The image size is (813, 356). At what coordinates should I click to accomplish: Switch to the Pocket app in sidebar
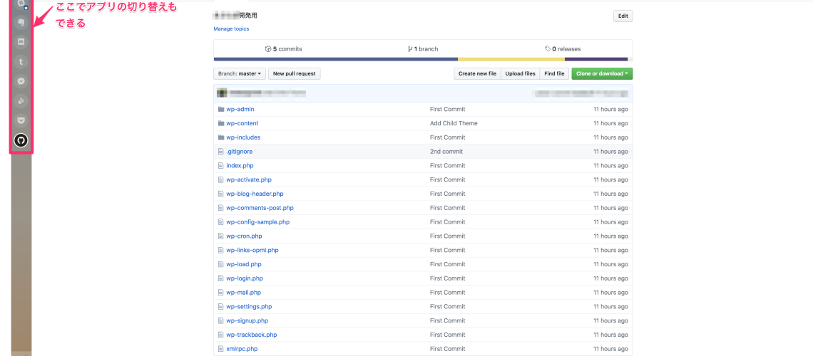click(21, 121)
